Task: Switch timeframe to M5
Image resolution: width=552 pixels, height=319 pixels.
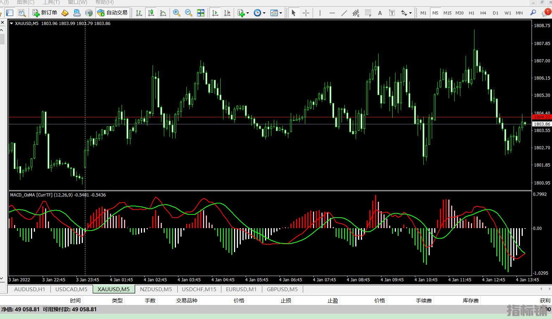Action: (x=435, y=13)
